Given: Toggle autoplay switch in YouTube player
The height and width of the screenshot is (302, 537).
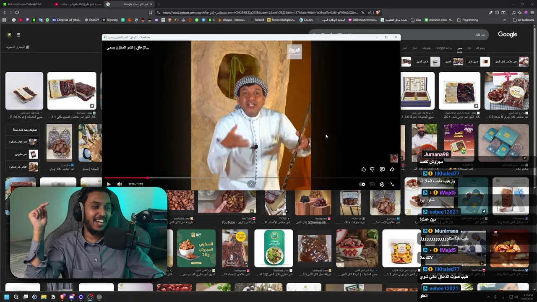Looking at the screenshot, I should point(362,184).
